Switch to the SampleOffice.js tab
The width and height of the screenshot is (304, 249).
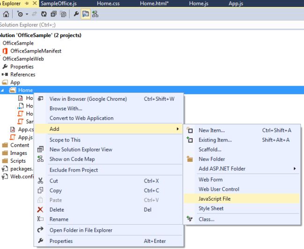pos(58,3)
